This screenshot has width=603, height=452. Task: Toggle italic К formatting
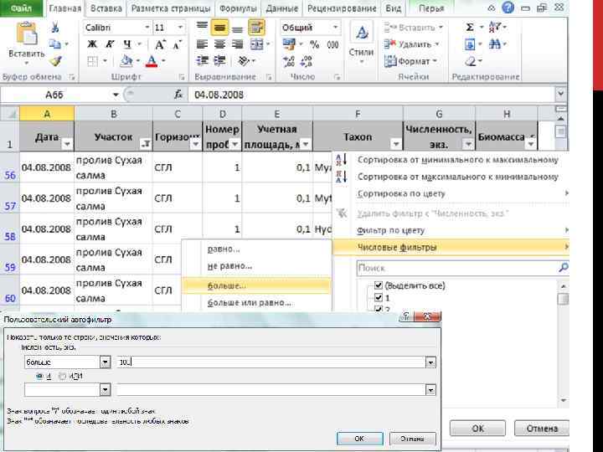tap(110, 44)
